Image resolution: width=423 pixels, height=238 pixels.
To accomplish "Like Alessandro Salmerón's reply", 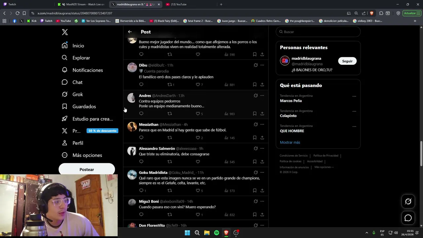I will (198, 162).
